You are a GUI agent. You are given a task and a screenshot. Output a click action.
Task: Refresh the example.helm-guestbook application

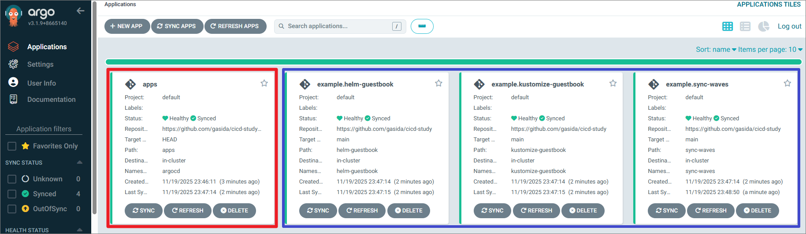point(362,211)
